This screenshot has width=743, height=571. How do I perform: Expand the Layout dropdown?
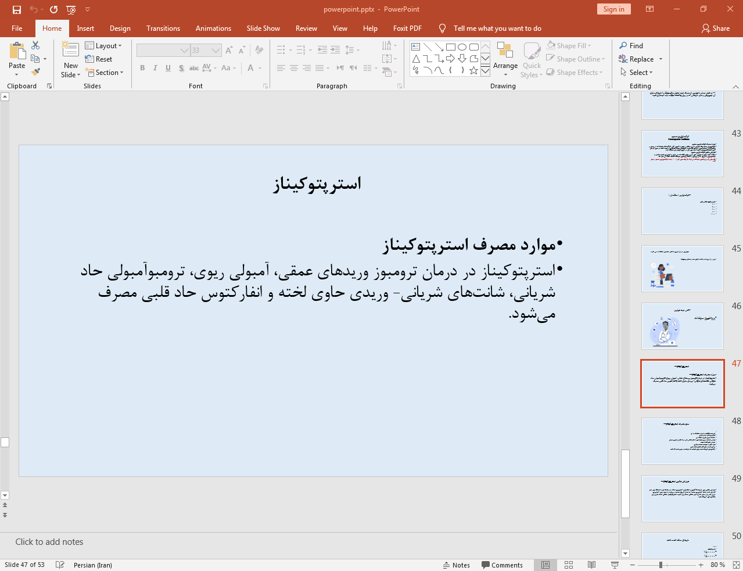(x=103, y=45)
